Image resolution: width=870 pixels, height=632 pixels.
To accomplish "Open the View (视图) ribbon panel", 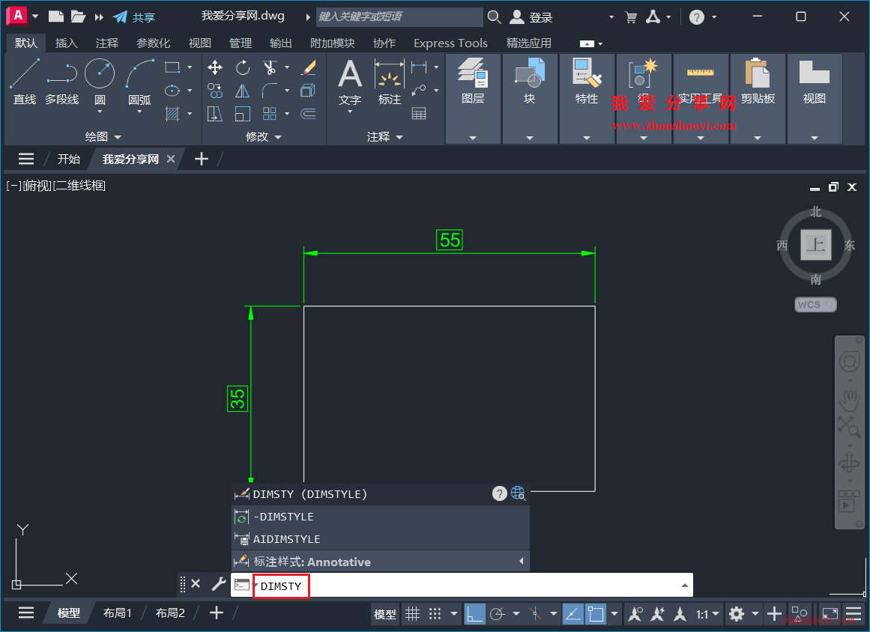I will [x=814, y=98].
